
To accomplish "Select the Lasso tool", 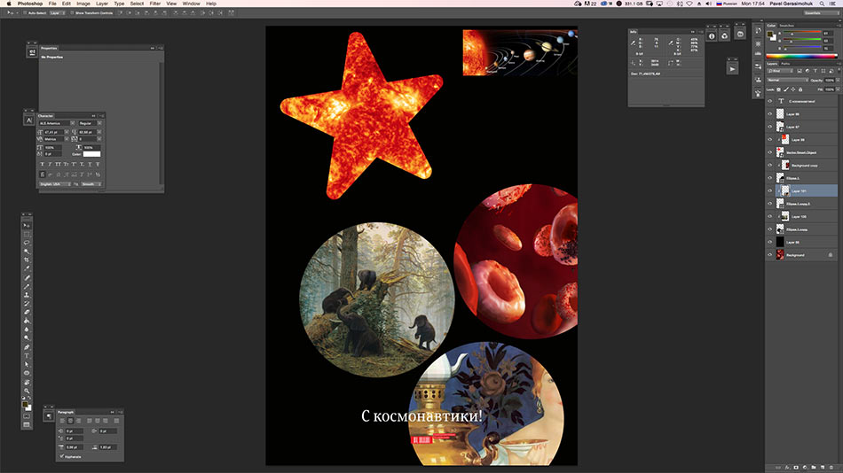I will pyautogui.click(x=27, y=243).
